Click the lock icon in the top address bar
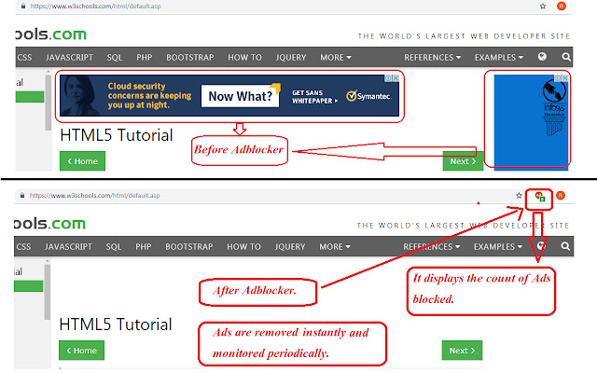The width and height of the screenshot is (597, 373). pos(23,7)
